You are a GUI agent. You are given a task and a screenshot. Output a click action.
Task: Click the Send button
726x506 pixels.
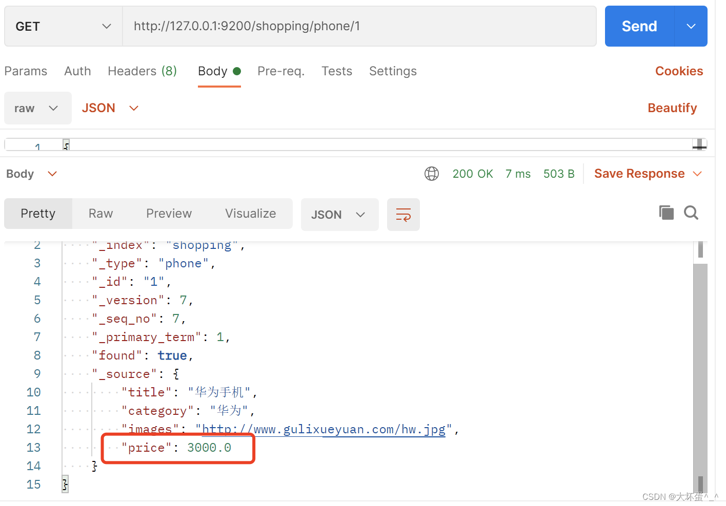pos(639,26)
